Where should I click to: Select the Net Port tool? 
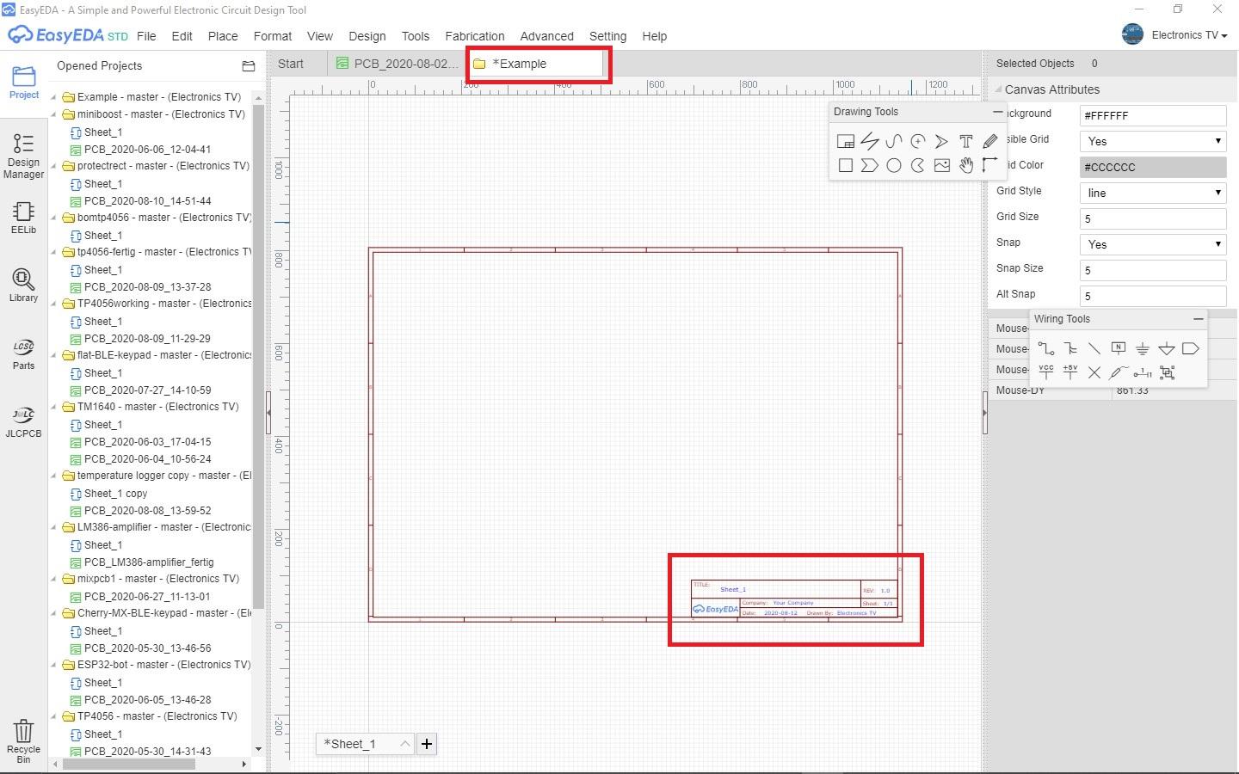[x=1191, y=348]
